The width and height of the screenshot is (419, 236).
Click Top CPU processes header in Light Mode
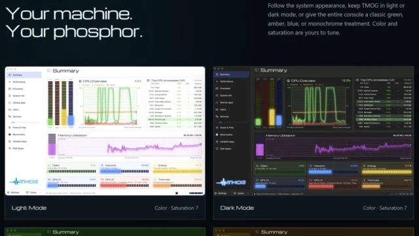[x=168, y=80]
